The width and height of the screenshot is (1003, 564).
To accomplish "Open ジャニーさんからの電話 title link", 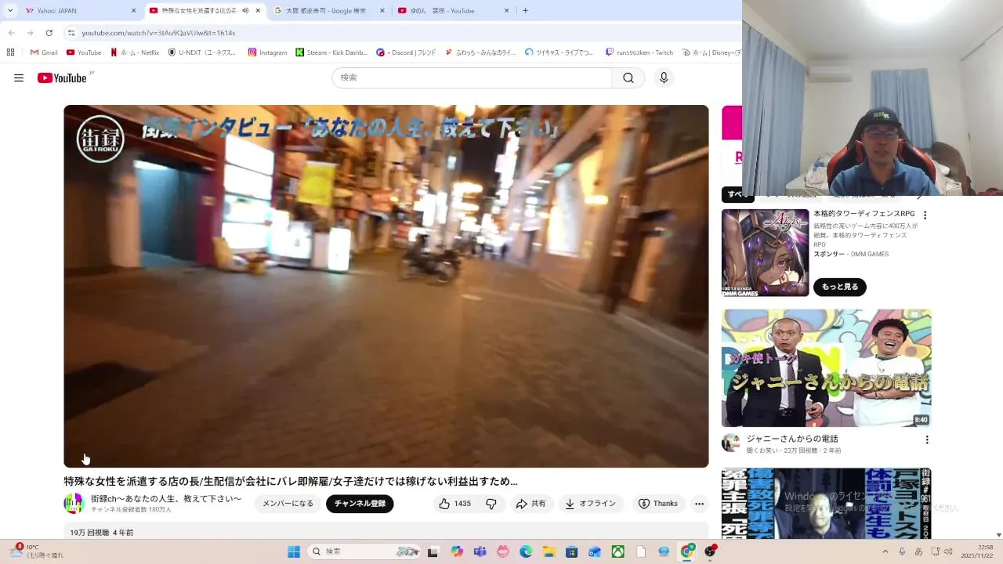I will tap(792, 439).
